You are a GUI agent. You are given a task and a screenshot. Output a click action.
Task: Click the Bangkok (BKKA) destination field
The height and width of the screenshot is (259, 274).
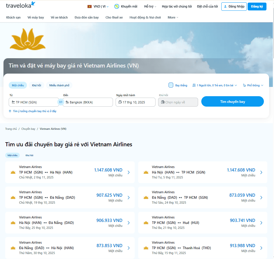(88, 102)
